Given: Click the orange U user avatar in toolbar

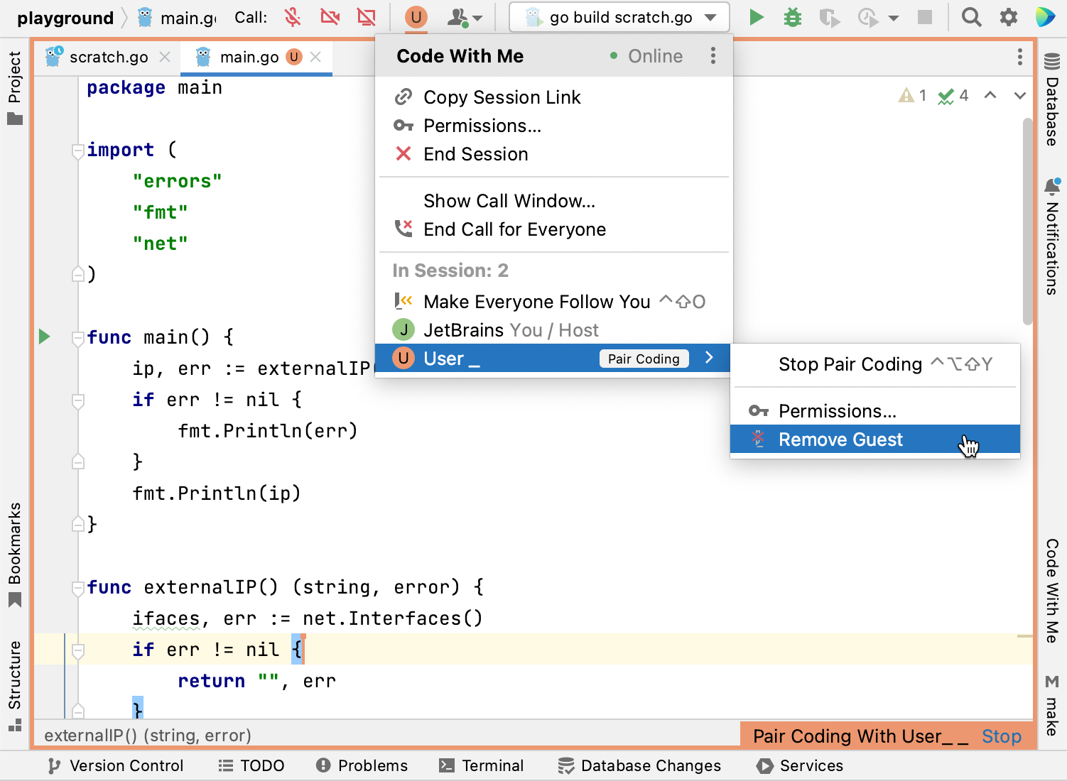Looking at the screenshot, I should click(416, 17).
